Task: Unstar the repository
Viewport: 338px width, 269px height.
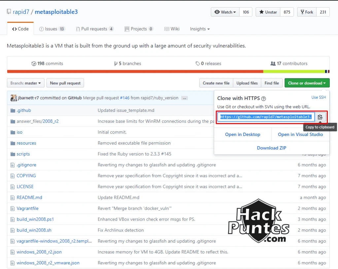Action: point(268,12)
